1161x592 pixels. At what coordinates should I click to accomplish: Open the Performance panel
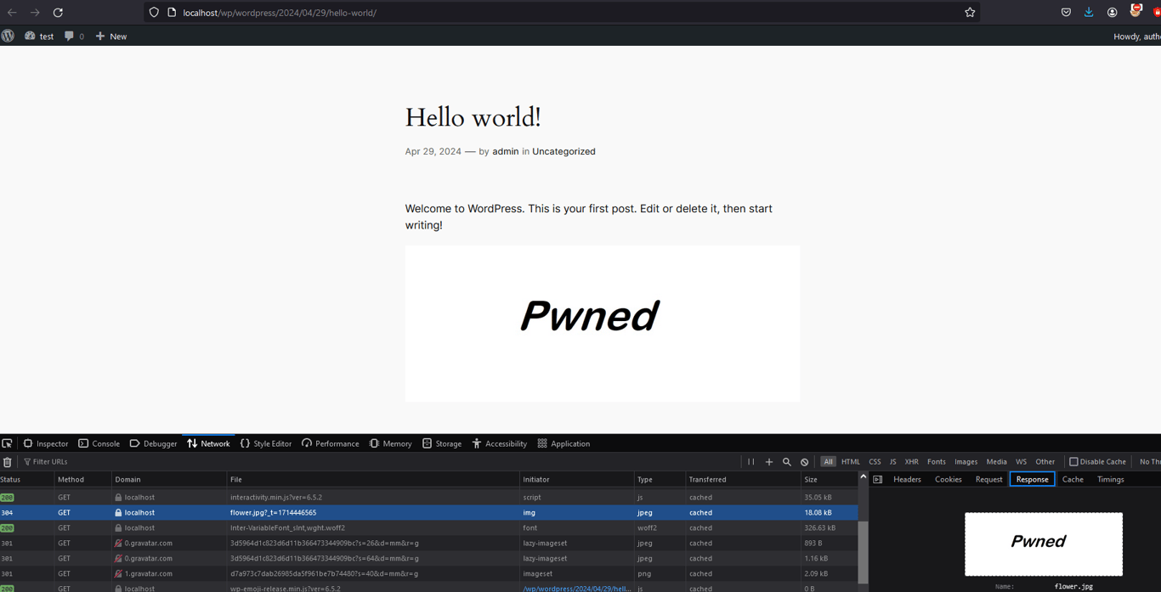[331, 443]
